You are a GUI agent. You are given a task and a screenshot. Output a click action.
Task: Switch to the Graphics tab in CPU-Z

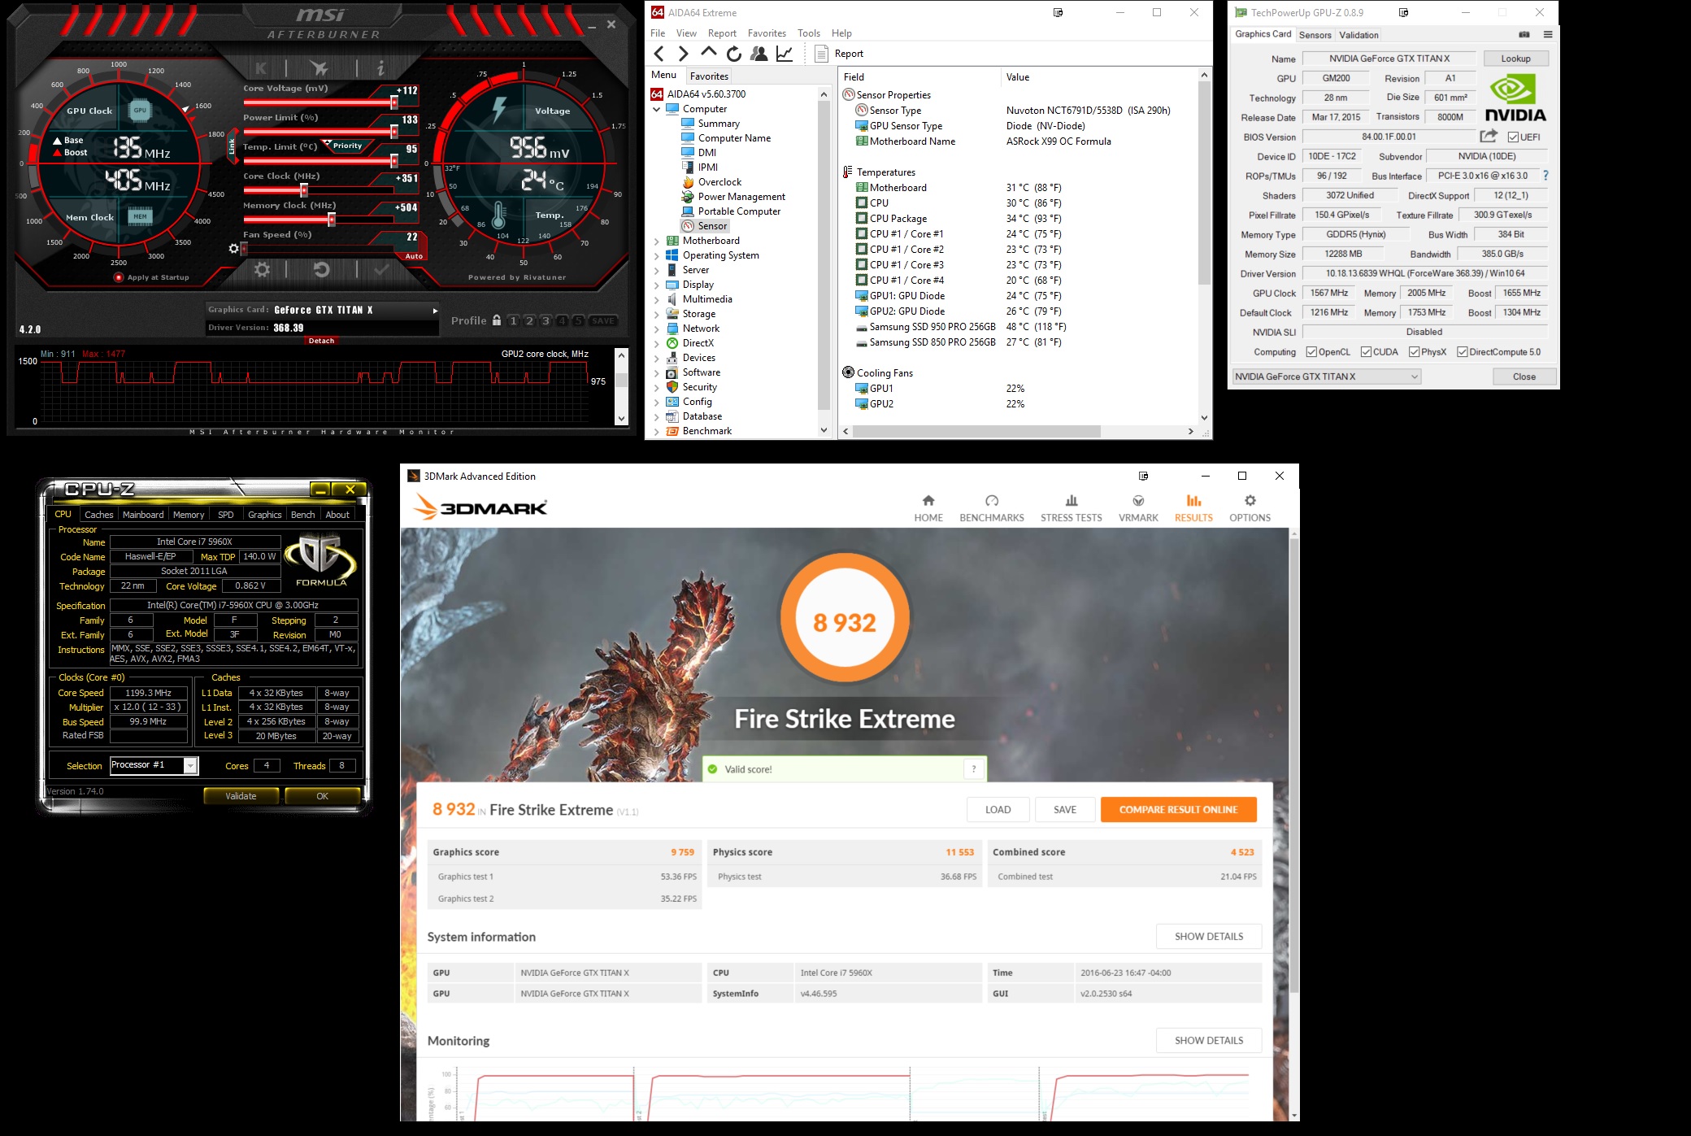click(265, 515)
